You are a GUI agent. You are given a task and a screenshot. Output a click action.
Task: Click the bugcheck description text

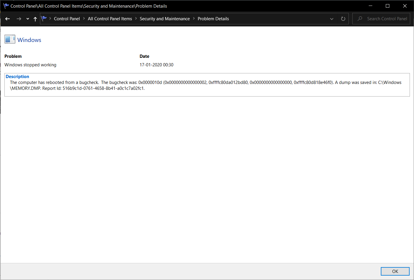(206, 85)
